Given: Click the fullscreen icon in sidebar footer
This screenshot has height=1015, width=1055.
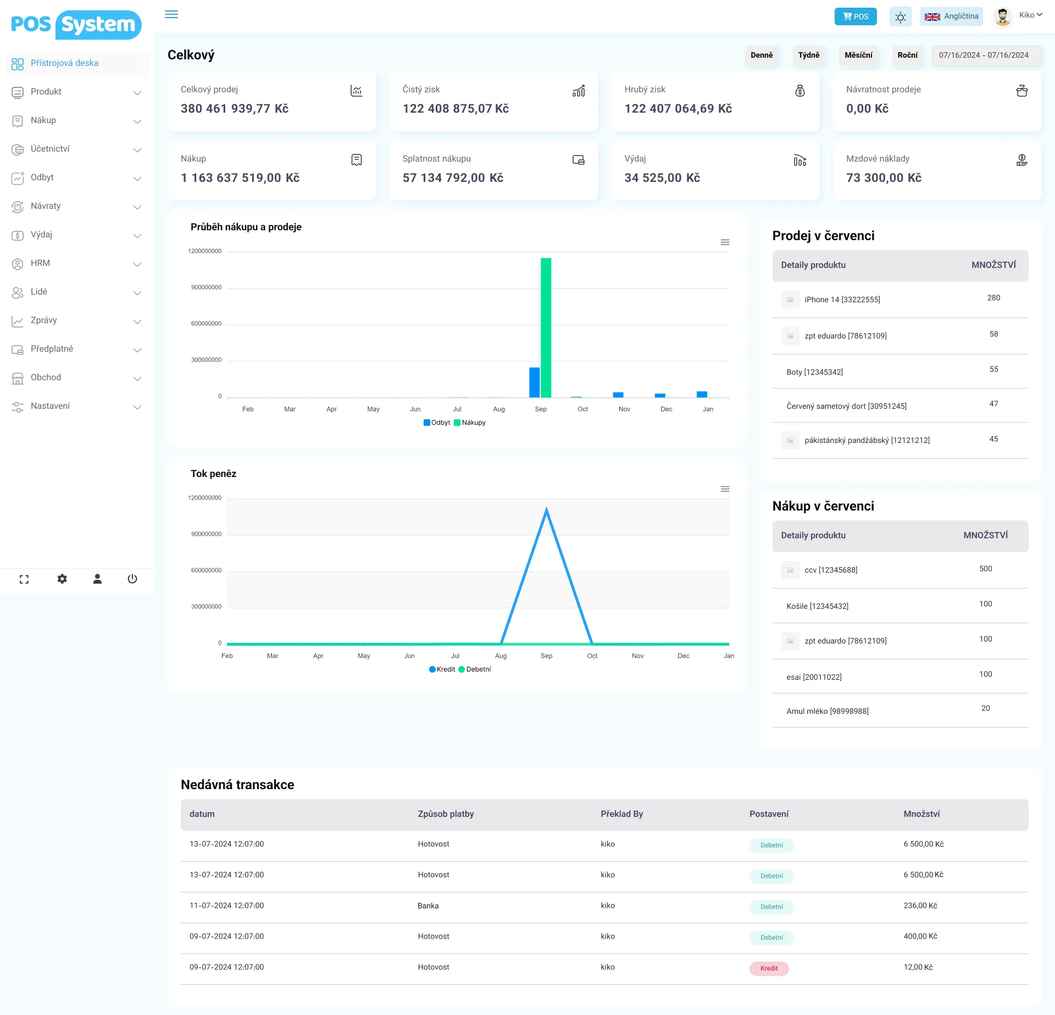Looking at the screenshot, I should [x=24, y=579].
